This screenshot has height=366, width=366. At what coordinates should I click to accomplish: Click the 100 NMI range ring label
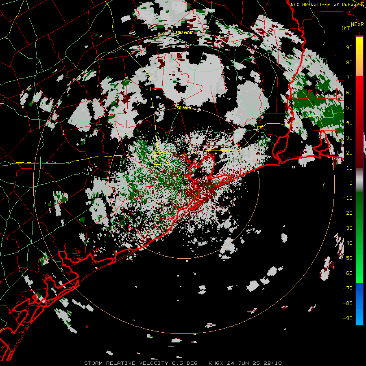[184, 33]
